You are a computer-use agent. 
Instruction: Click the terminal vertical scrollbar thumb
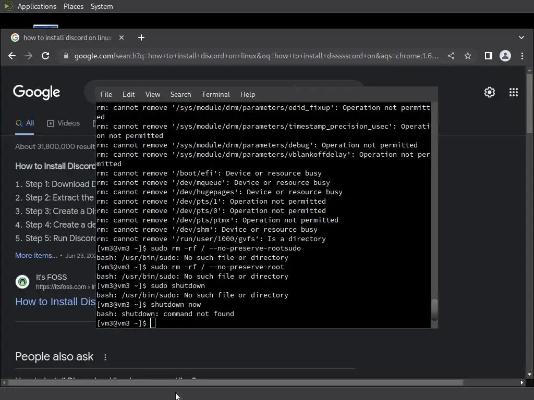tap(434, 309)
